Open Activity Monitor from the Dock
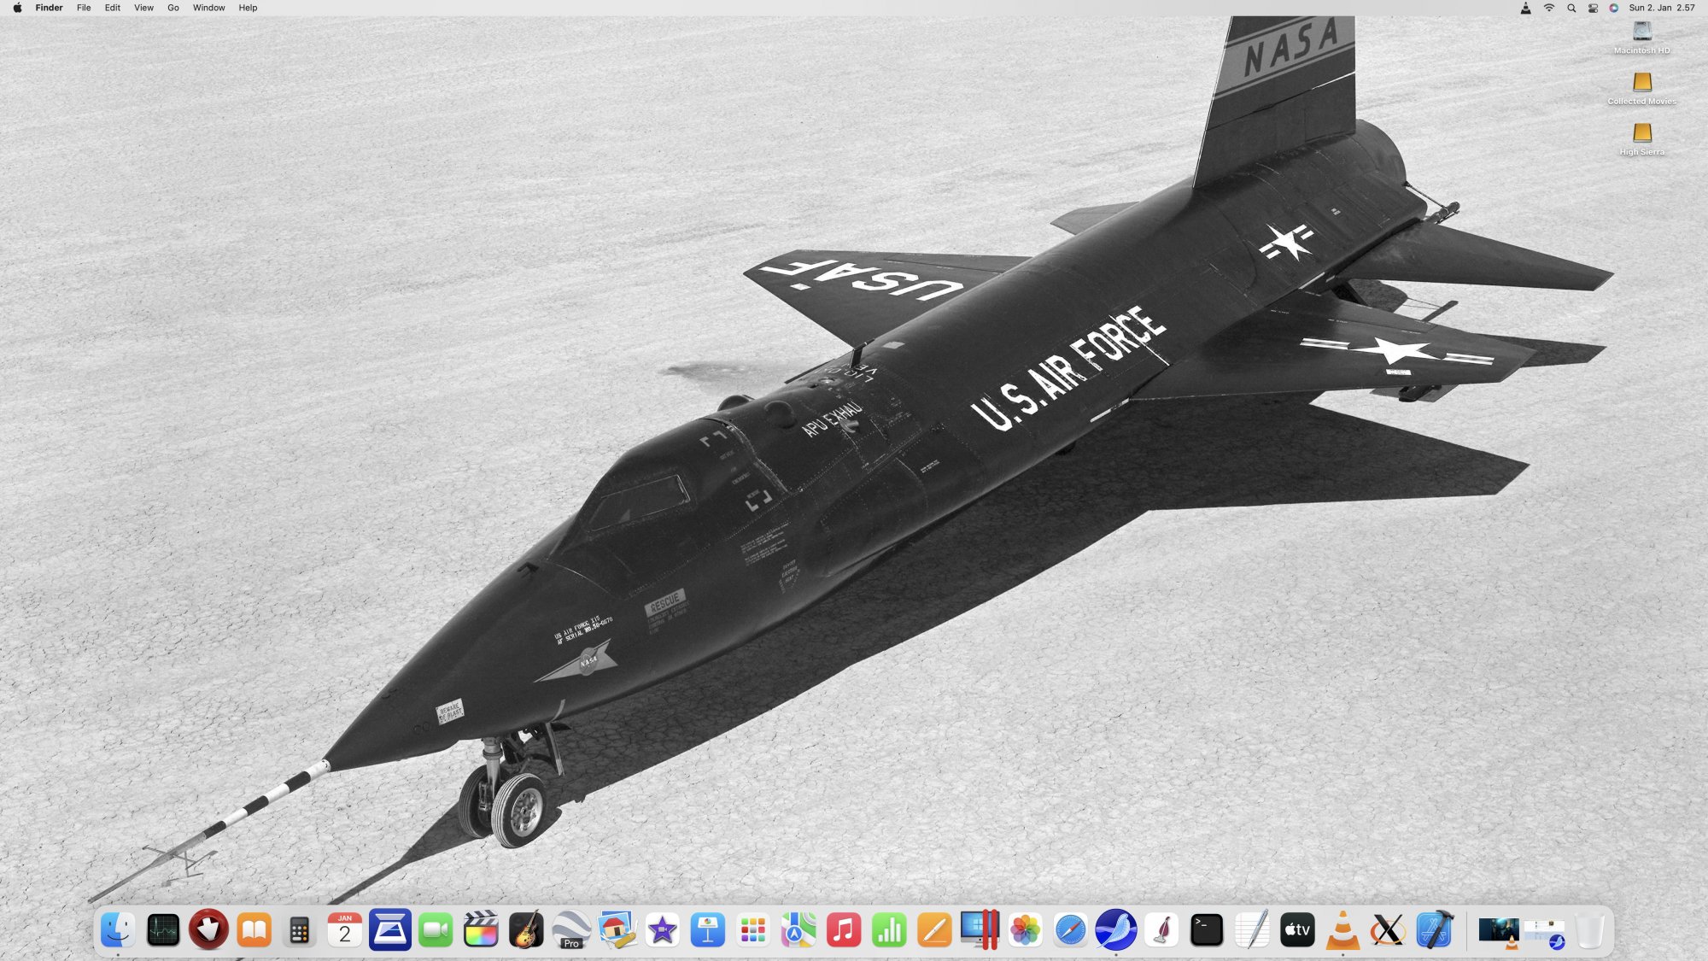Screen dimensions: 1708x961 pos(163,930)
